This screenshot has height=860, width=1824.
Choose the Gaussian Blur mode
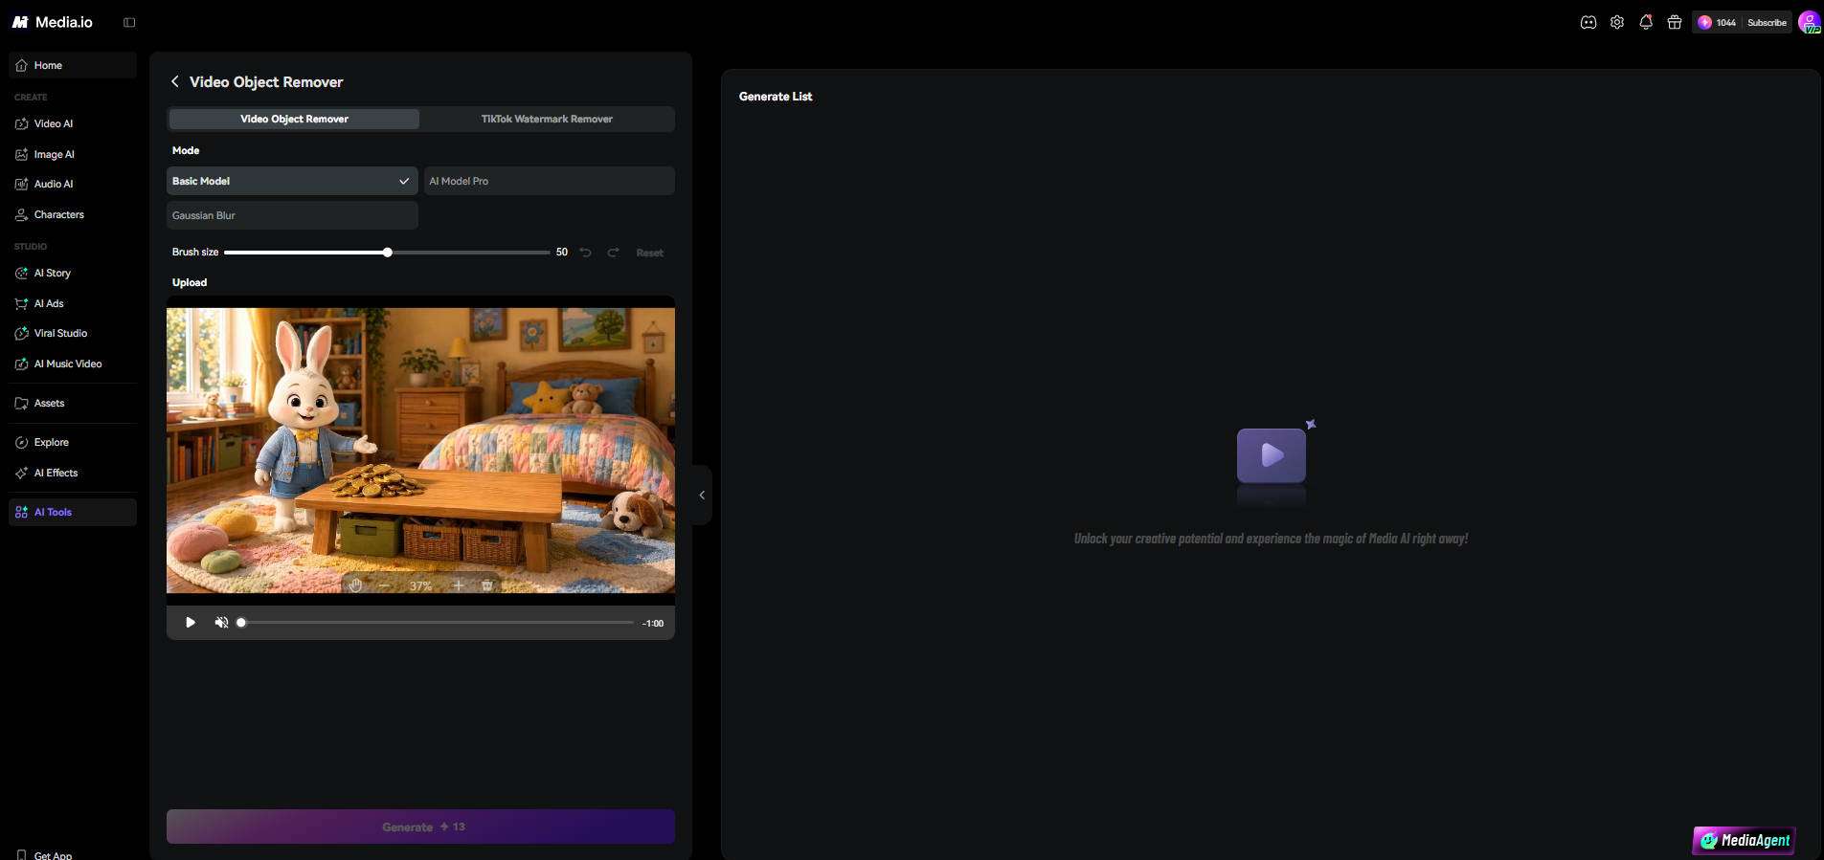click(292, 215)
